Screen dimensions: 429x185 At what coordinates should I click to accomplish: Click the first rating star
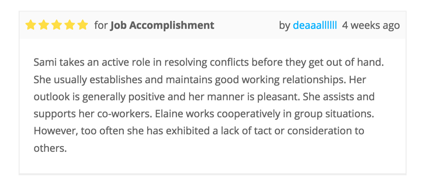click(31, 25)
